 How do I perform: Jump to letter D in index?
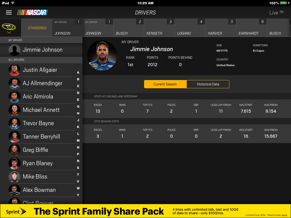[x=78, y=93]
